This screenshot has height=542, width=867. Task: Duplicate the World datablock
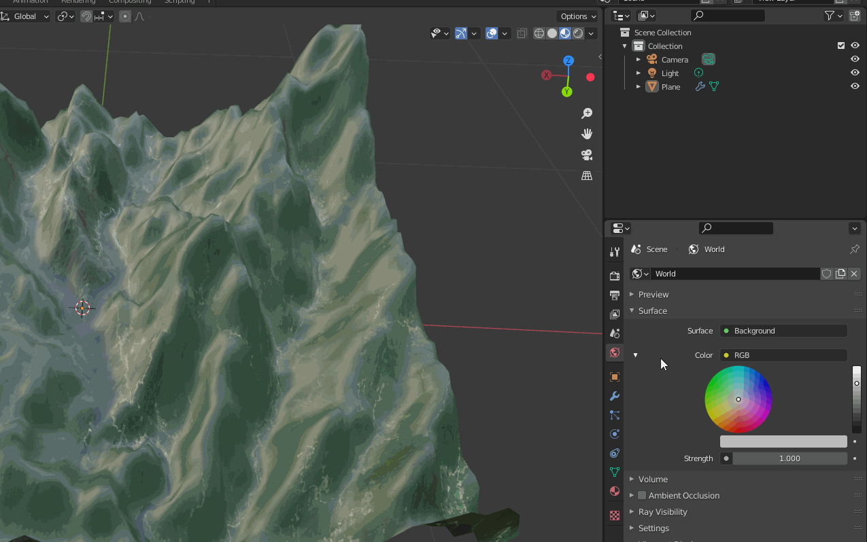840,274
